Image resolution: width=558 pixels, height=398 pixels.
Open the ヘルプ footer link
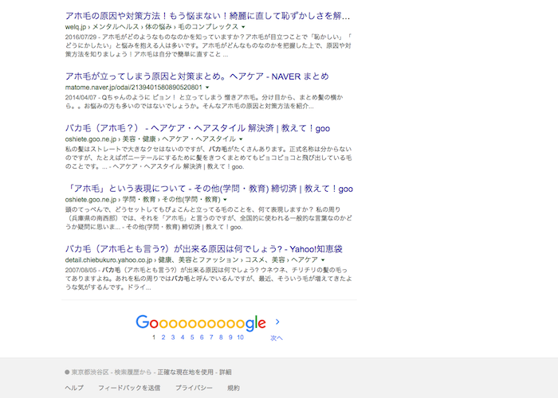pyautogui.click(x=74, y=388)
